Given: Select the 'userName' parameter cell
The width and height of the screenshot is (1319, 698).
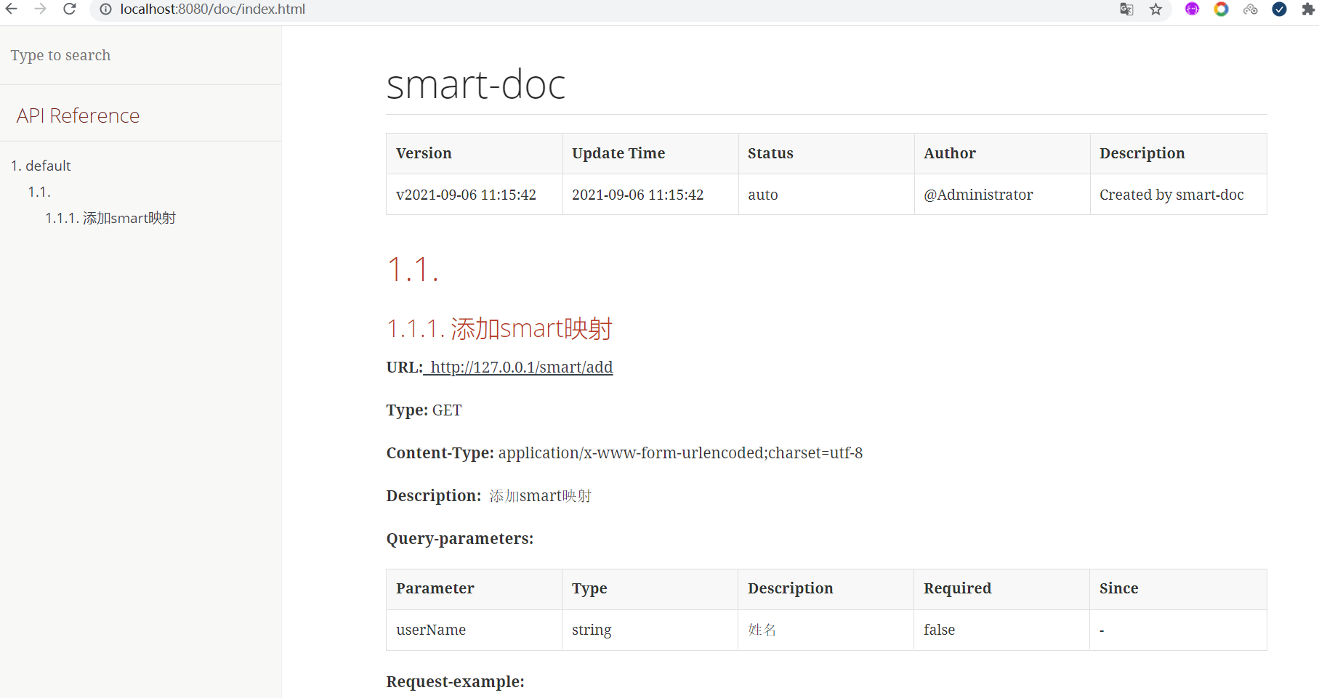Looking at the screenshot, I should tap(475, 630).
